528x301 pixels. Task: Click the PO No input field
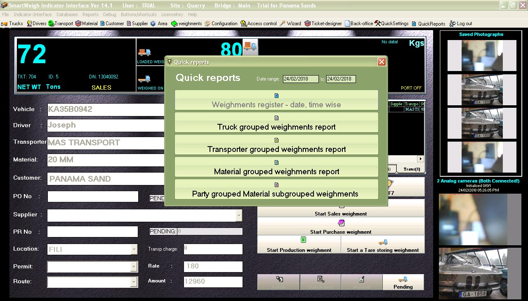pos(93,197)
